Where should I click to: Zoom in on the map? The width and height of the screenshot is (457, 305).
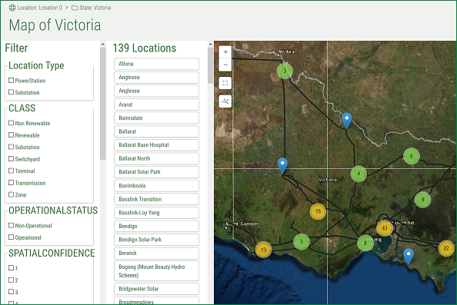tap(225, 52)
